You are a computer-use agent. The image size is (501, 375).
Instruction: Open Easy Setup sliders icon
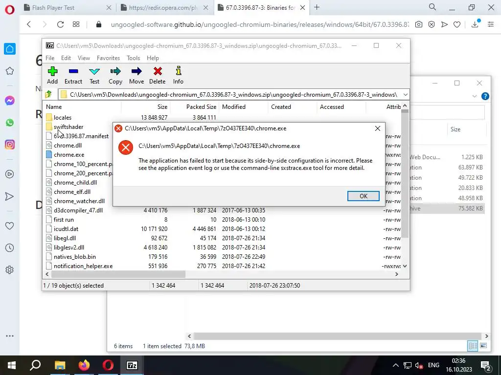tap(491, 24)
